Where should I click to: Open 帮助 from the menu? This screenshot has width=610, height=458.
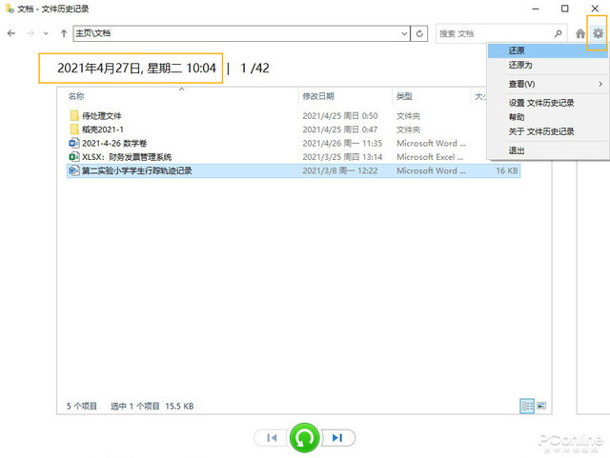548,117
